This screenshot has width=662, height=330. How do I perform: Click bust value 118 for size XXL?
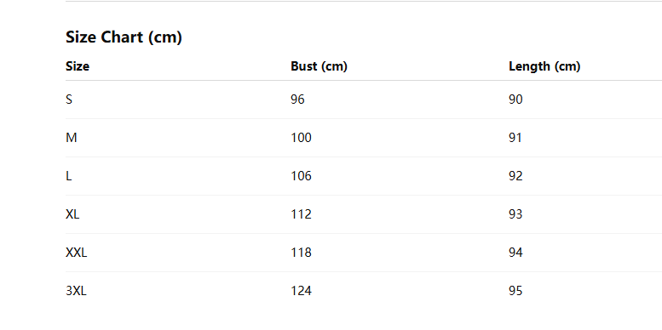tap(302, 253)
